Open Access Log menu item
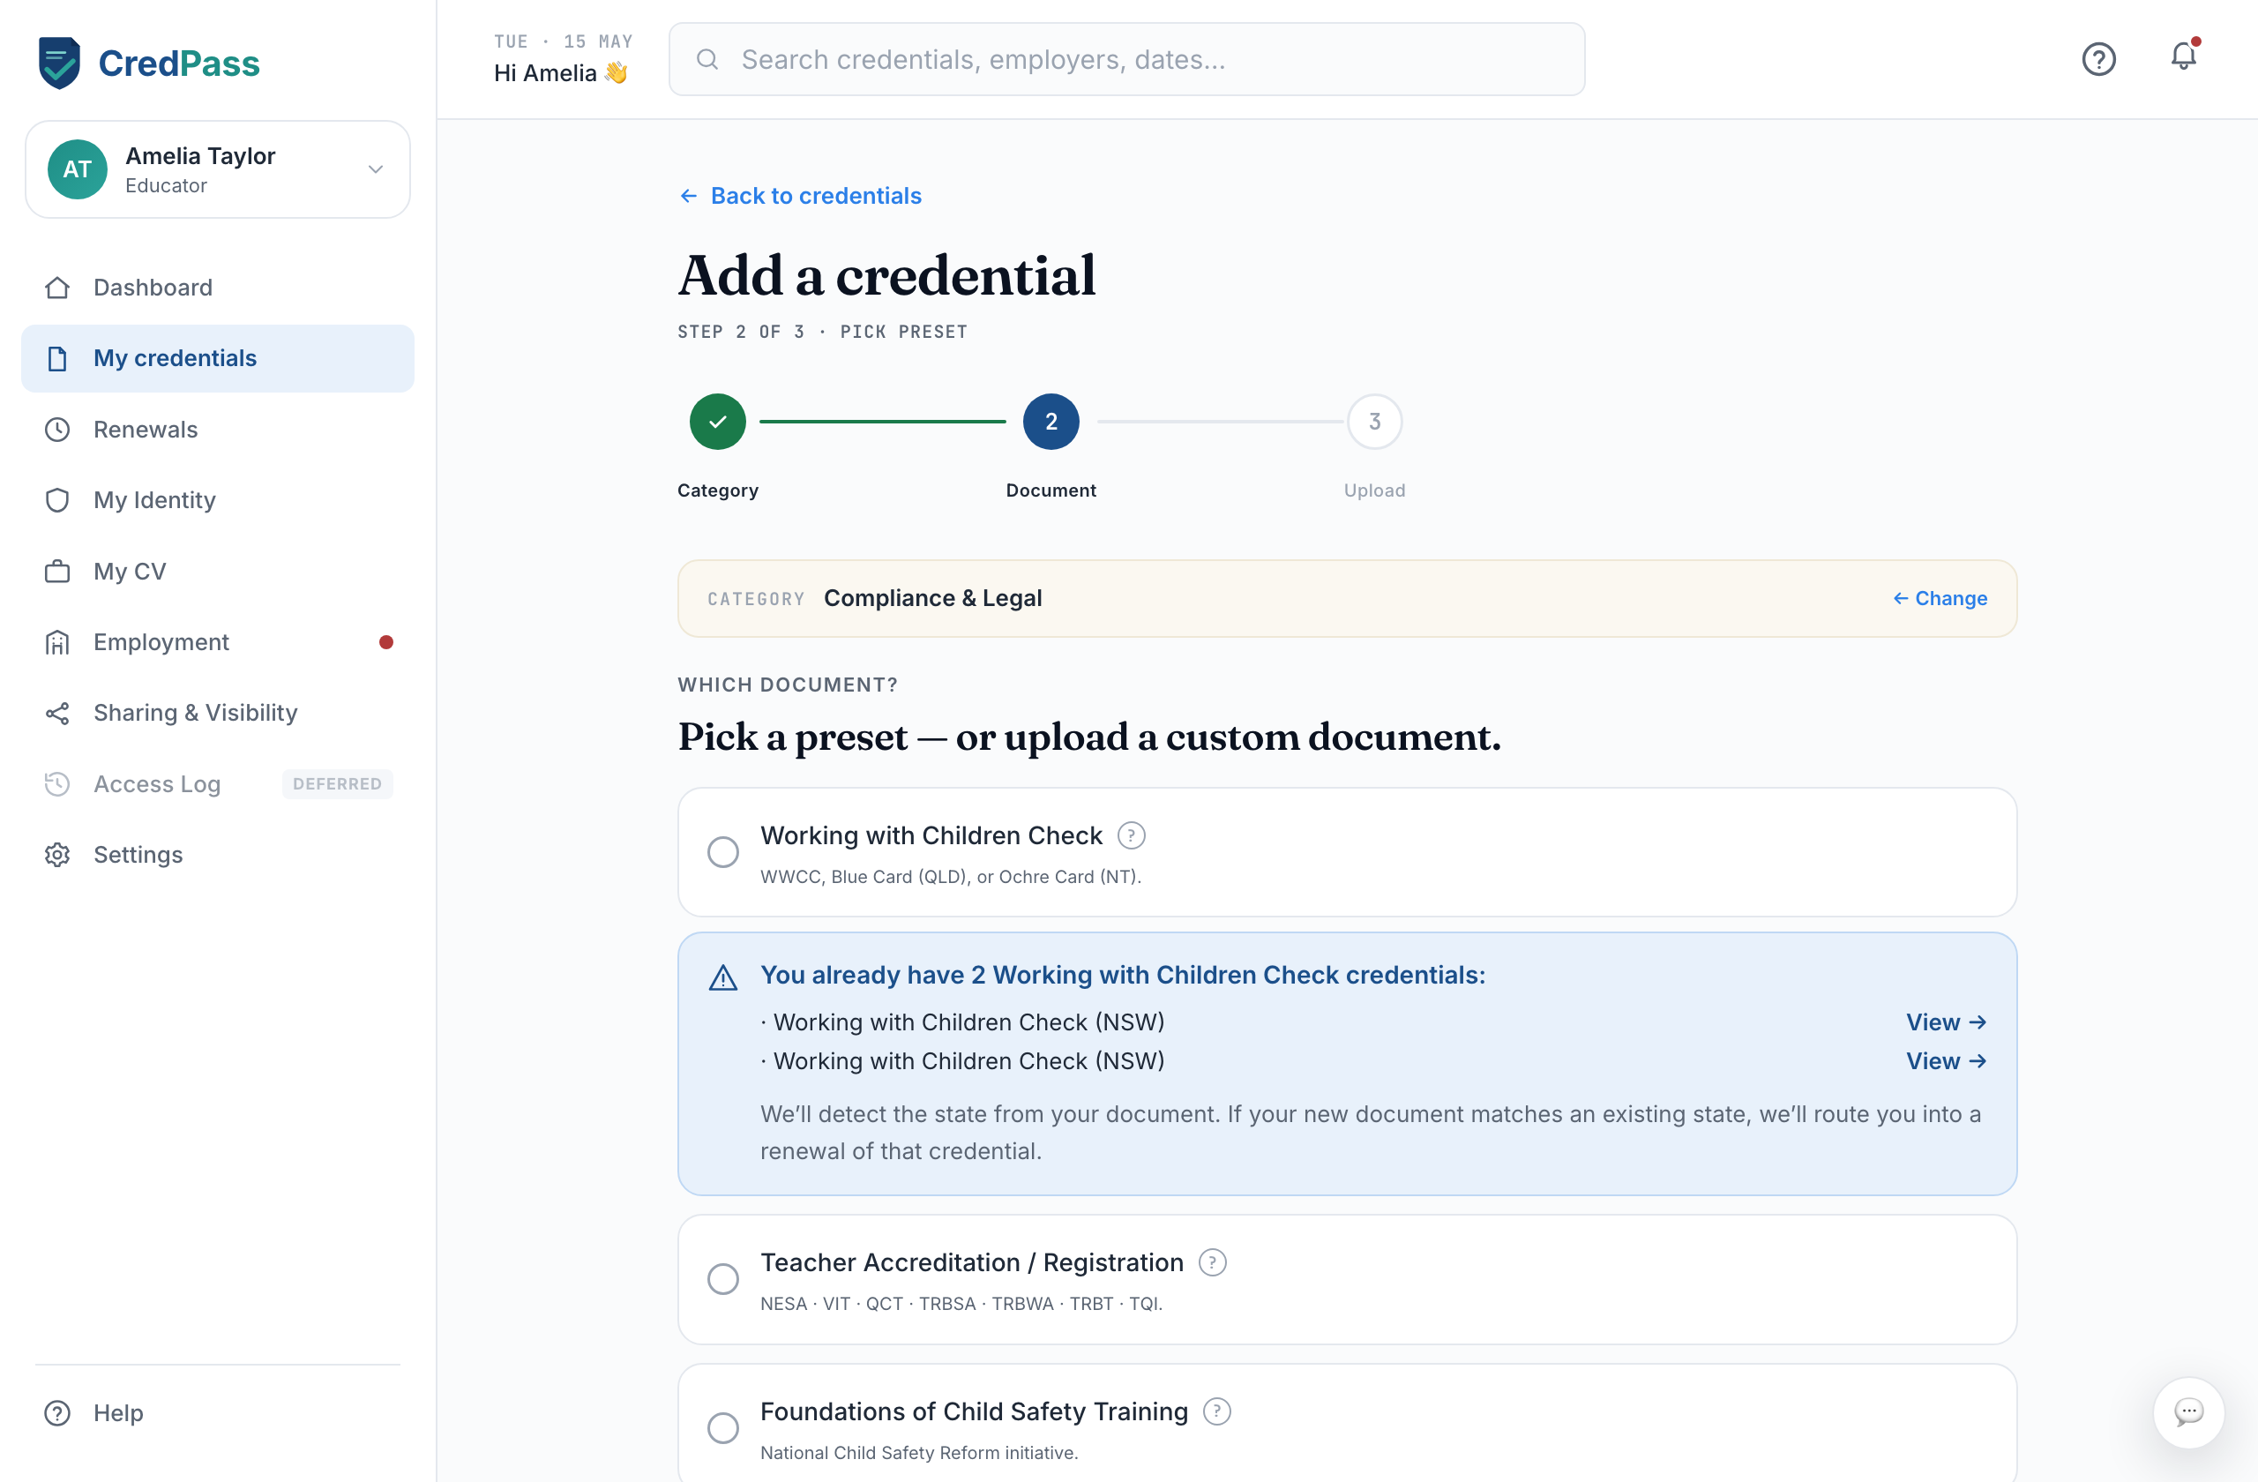2258x1482 pixels. (x=217, y=783)
